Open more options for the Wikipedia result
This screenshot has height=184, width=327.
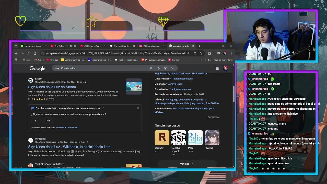[88, 142]
